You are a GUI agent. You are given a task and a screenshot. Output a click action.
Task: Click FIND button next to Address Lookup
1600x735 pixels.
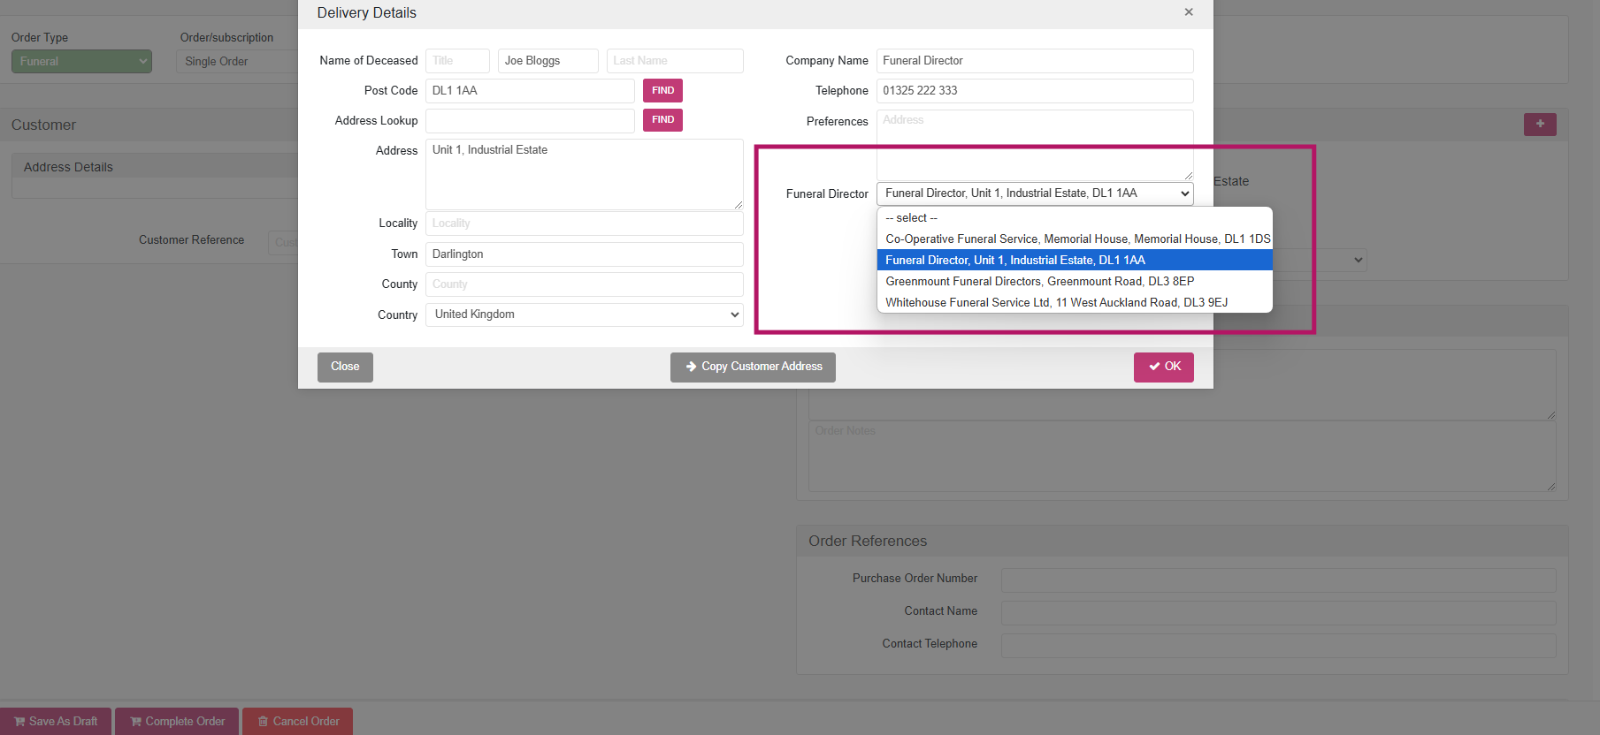662,120
